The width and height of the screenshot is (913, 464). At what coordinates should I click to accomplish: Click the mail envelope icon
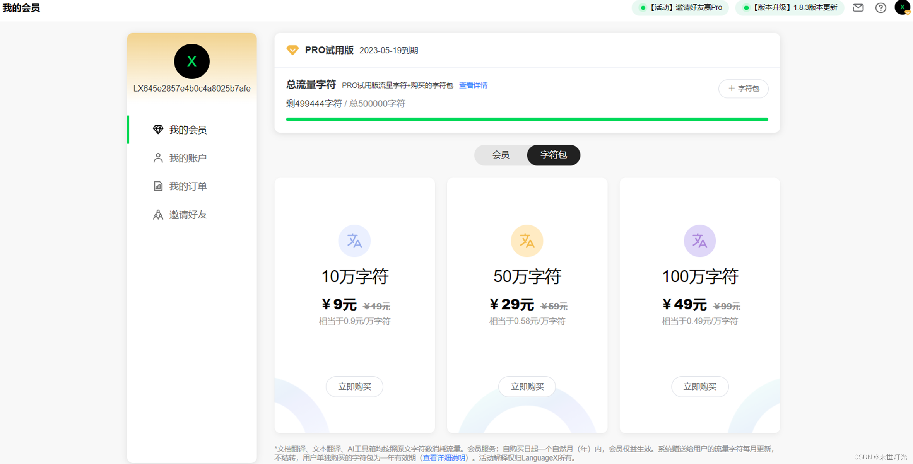858,8
